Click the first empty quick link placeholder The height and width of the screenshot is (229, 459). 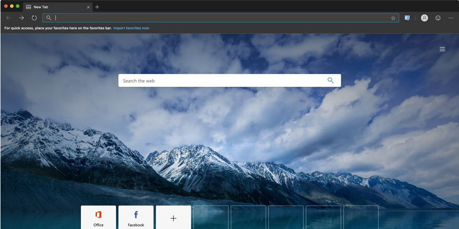click(x=211, y=218)
